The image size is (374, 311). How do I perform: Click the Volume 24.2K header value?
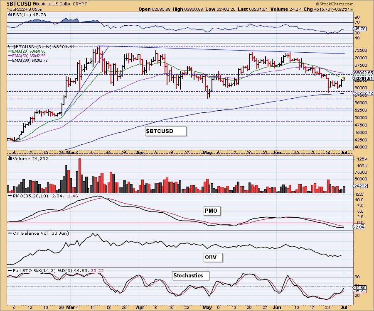point(286,9)
